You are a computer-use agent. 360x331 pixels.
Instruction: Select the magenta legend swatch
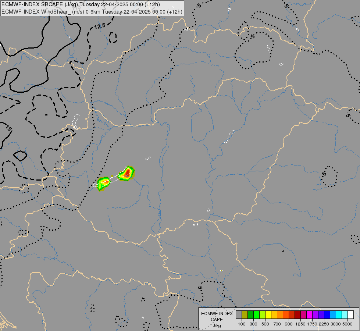tap(309, 314)
